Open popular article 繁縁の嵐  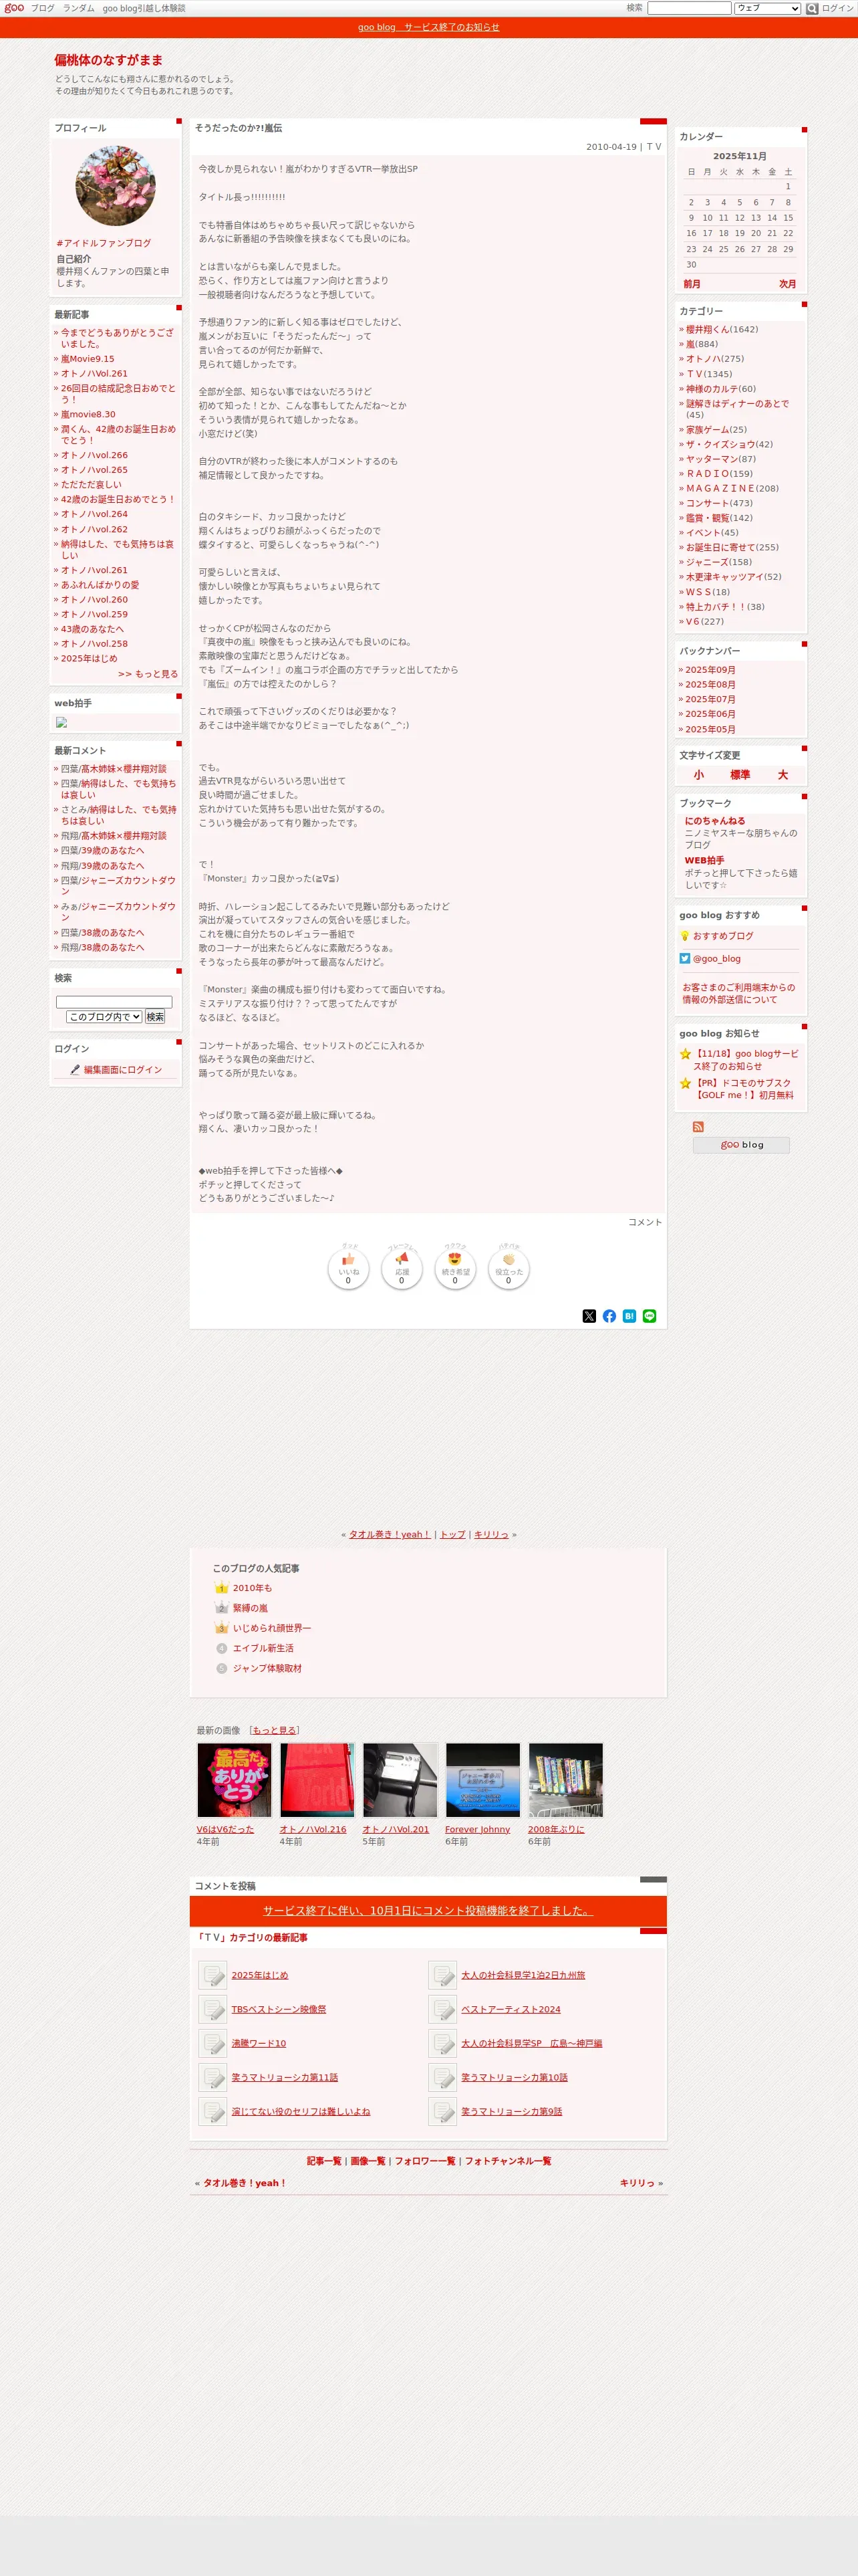click(251, 1608)
